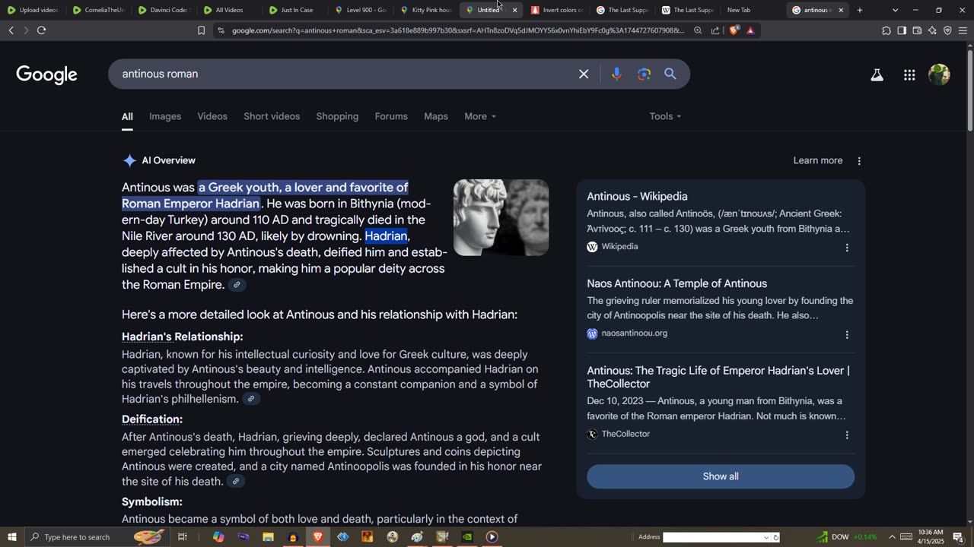Expand the taskbar Address dropdown
Viewport: 974px width, 547px height.
tap(766, 537)
